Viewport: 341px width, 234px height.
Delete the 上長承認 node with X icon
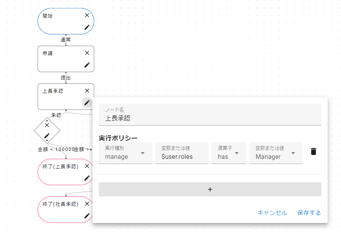coord(87,90)
